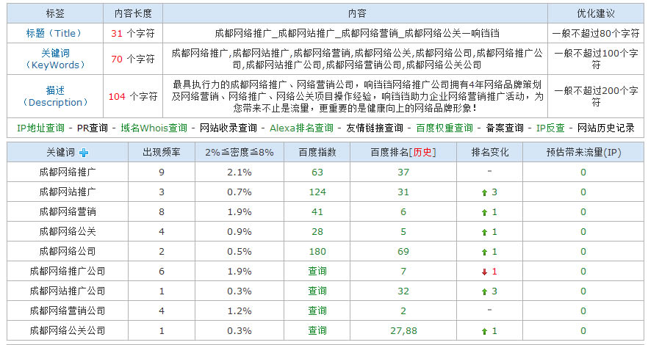The width and height of the screenshot is (648, 345).
Task: Select the keyword cell 成都网站推广
Action: [x=68, y=192]
